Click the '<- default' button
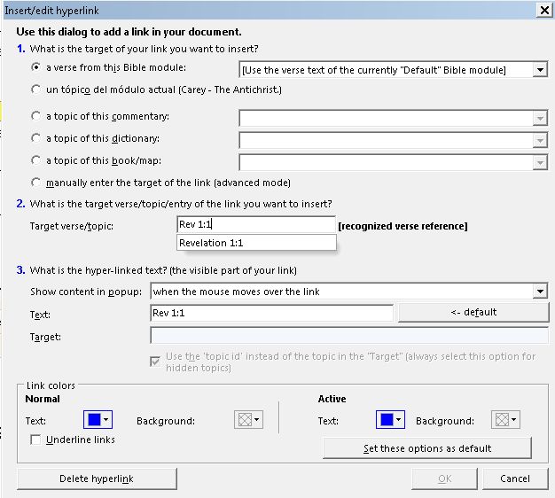This screenshot has height=498, width=555. [473, 312]
